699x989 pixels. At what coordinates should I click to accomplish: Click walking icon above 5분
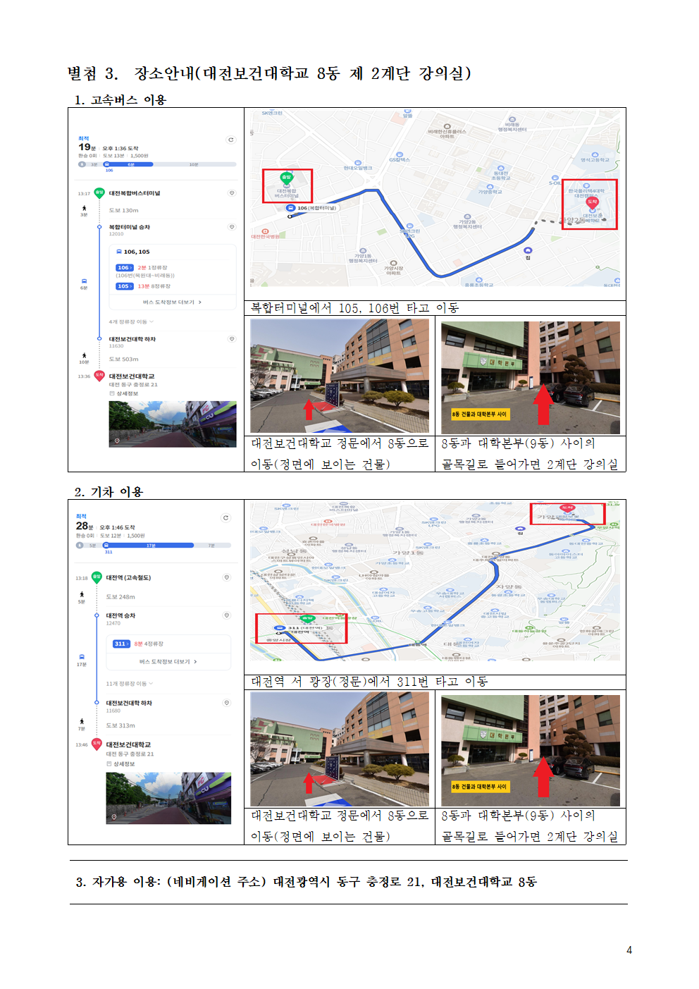tap(82, 594)
